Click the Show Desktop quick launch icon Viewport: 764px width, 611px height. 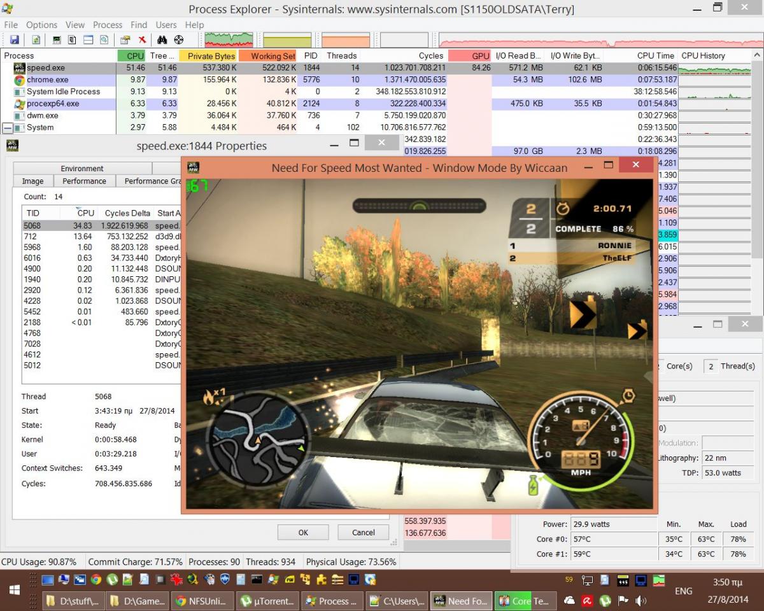click(x=48, y=580)
